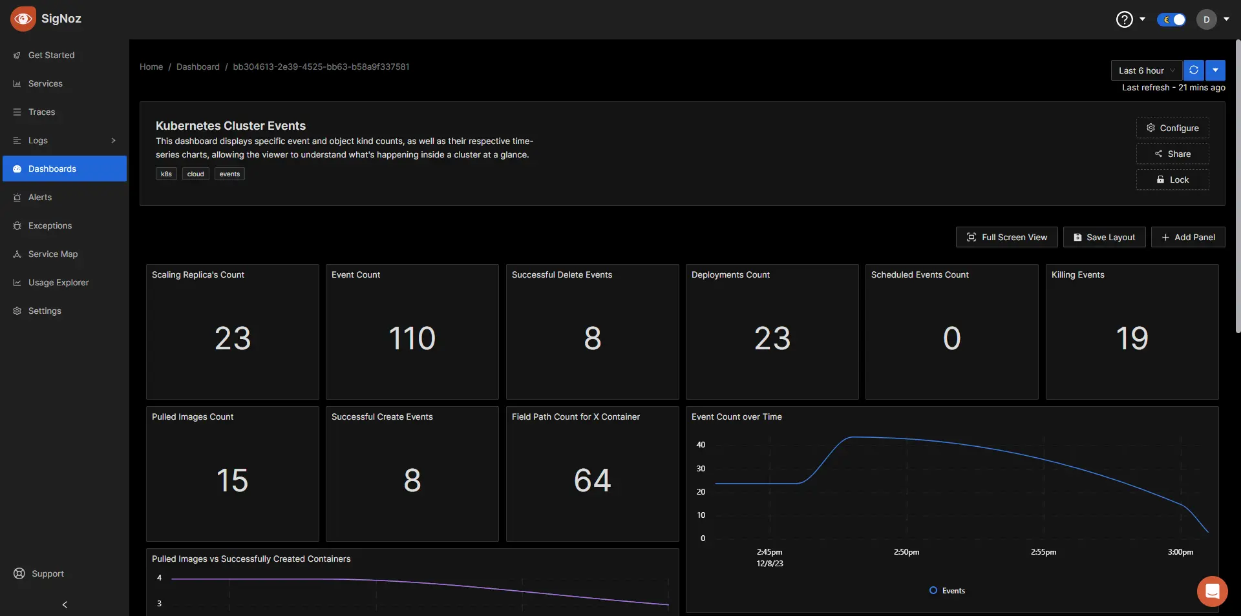Screen dimensions: 1241x616
Task: Click the SigNoz eye logo
Action: coord(23,19)
